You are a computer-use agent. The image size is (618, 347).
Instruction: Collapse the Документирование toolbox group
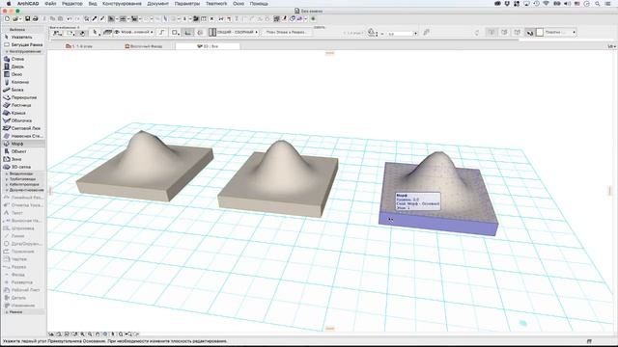23,190
